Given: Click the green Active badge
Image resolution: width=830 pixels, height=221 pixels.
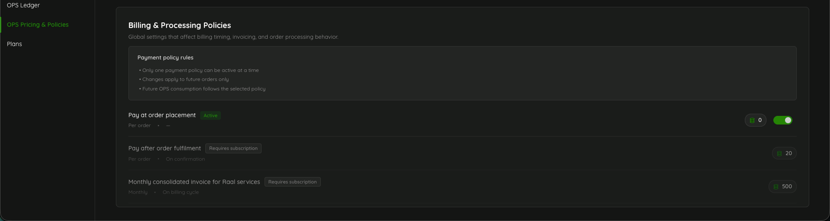Looking at the screenshot, I should (211, 115).
